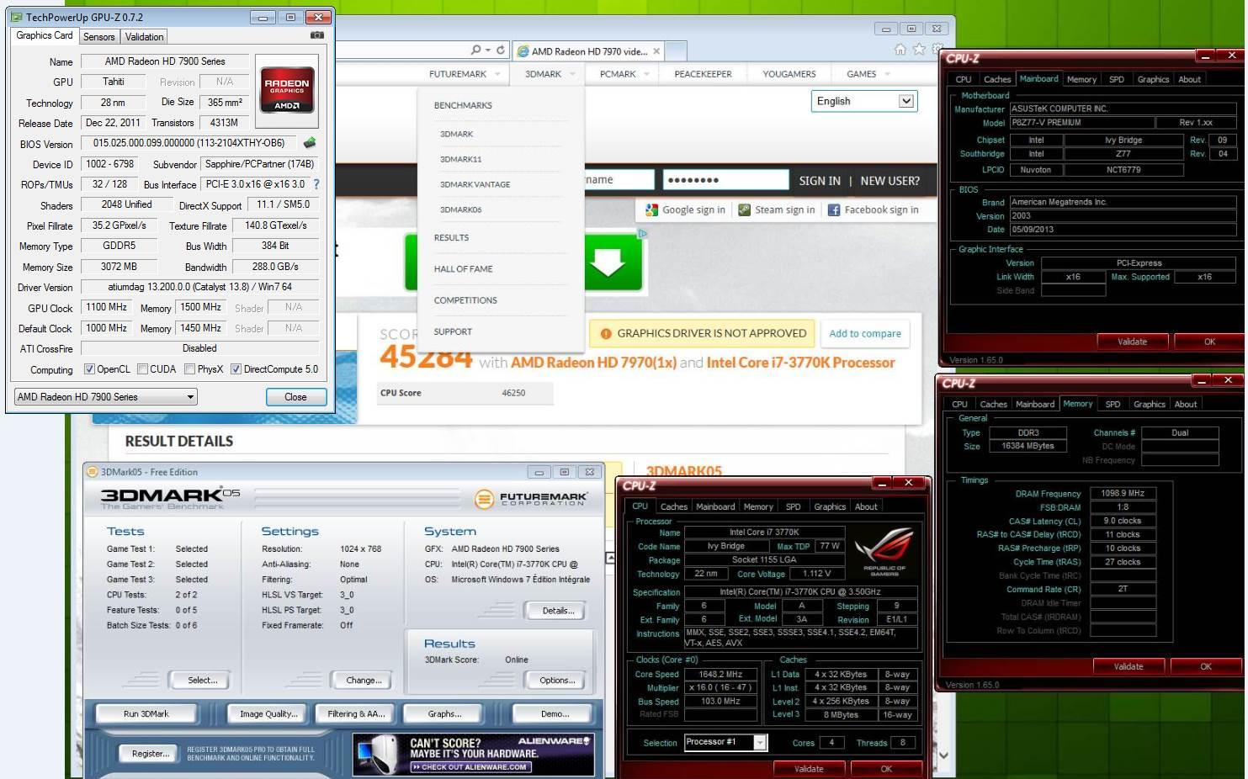Click the Futuremark Corporation logo in 3DMark05
Viewport: 1248px width, 779px height.
point(531,499)
